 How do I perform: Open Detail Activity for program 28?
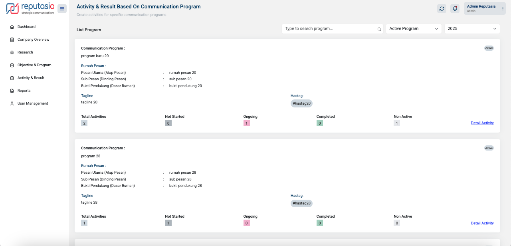[482, 223]
